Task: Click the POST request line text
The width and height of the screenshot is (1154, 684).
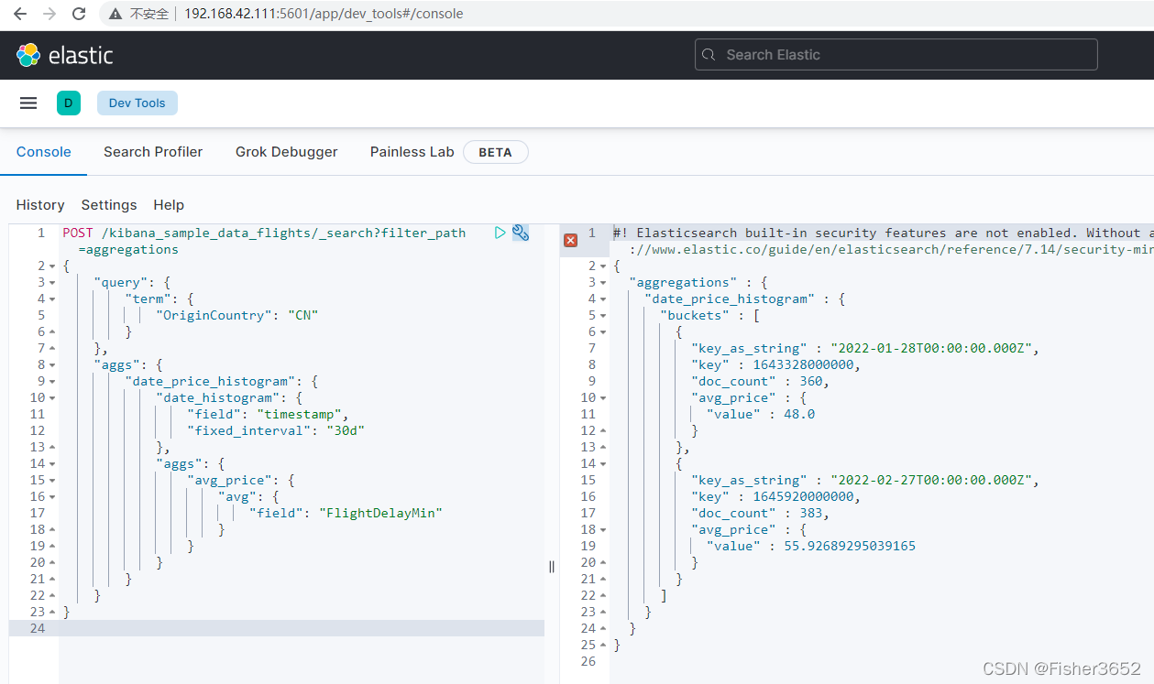Action: click(264, 241)
